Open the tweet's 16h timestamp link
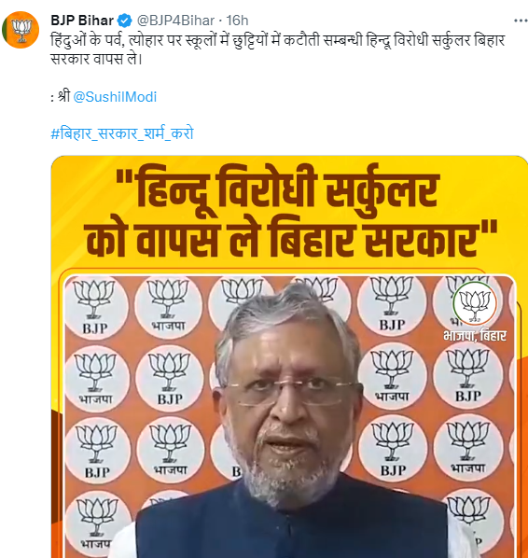The width and height of the screenshot is (528, 558). pos(237,21)
